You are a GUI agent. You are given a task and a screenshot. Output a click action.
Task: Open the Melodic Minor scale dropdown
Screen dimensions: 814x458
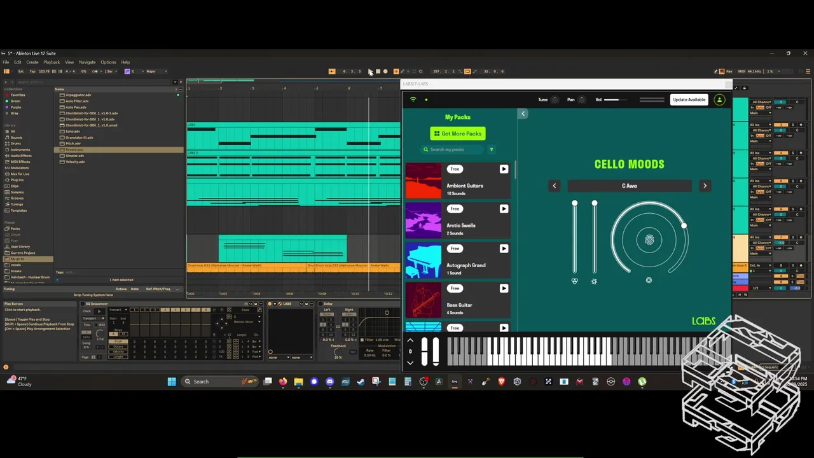(x=247, y=322)
